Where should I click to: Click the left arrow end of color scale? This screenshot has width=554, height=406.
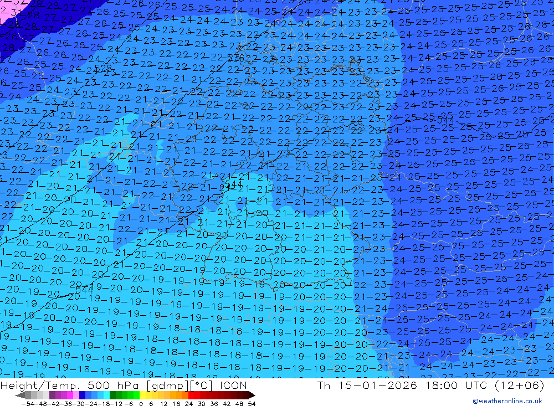click(x=20, y=395)
